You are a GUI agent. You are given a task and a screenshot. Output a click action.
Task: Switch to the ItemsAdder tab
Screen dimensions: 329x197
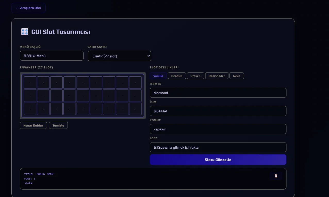coord(217,76)
